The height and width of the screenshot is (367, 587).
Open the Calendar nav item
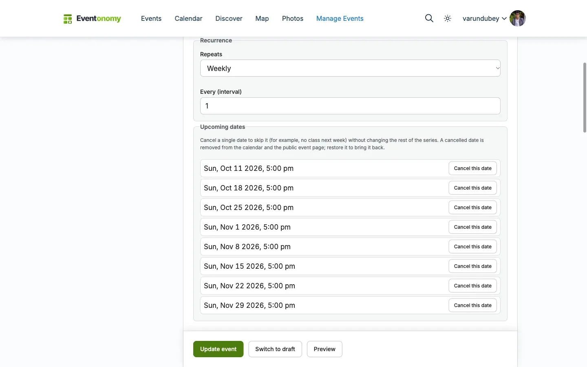tap(188, 18)
